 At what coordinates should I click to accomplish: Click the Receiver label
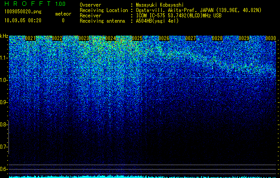pos(90,16)
